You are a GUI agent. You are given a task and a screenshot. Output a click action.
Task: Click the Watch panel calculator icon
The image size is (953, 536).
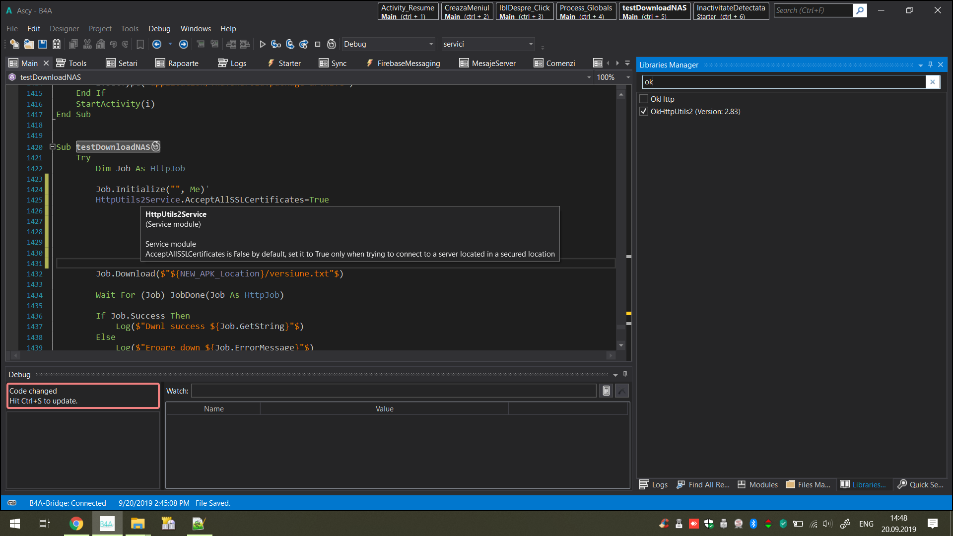[606, 391]
